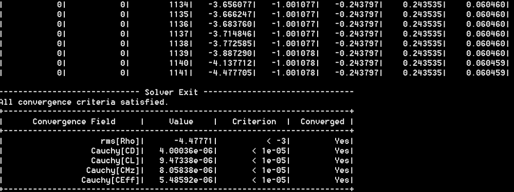Click the value 8.05838e-06

[186, 170]
